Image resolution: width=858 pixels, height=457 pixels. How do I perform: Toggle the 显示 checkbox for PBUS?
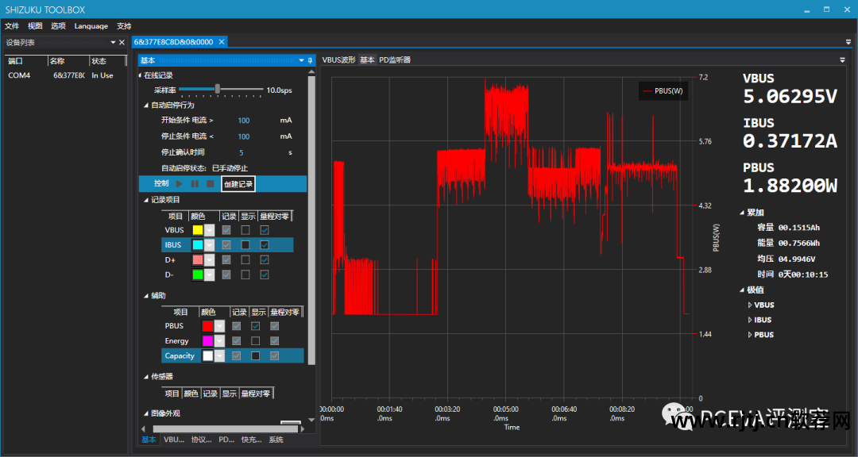point(255,326)
